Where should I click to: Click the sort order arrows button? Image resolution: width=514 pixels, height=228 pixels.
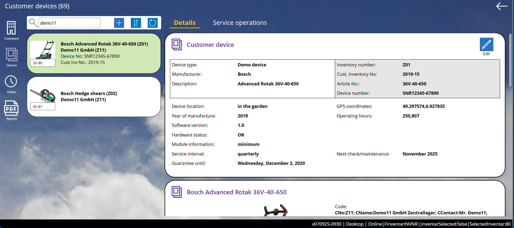tap(136, 23)
